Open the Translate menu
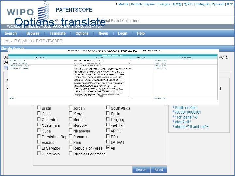Screen dimensions: 235x176 coord(57,33)
